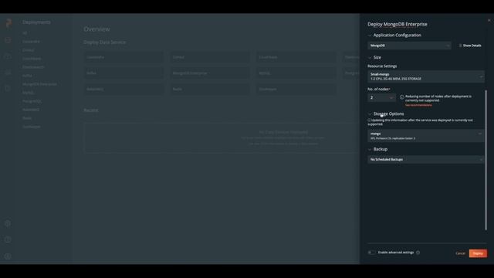Image resolution: width=494 pixels, height=278 pixels.
Task: Click Show Details toggle
Action: 470,46
